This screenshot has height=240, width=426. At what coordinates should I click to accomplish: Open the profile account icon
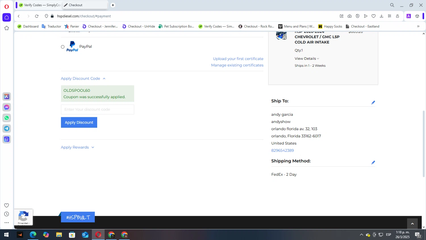click(398, 16)
